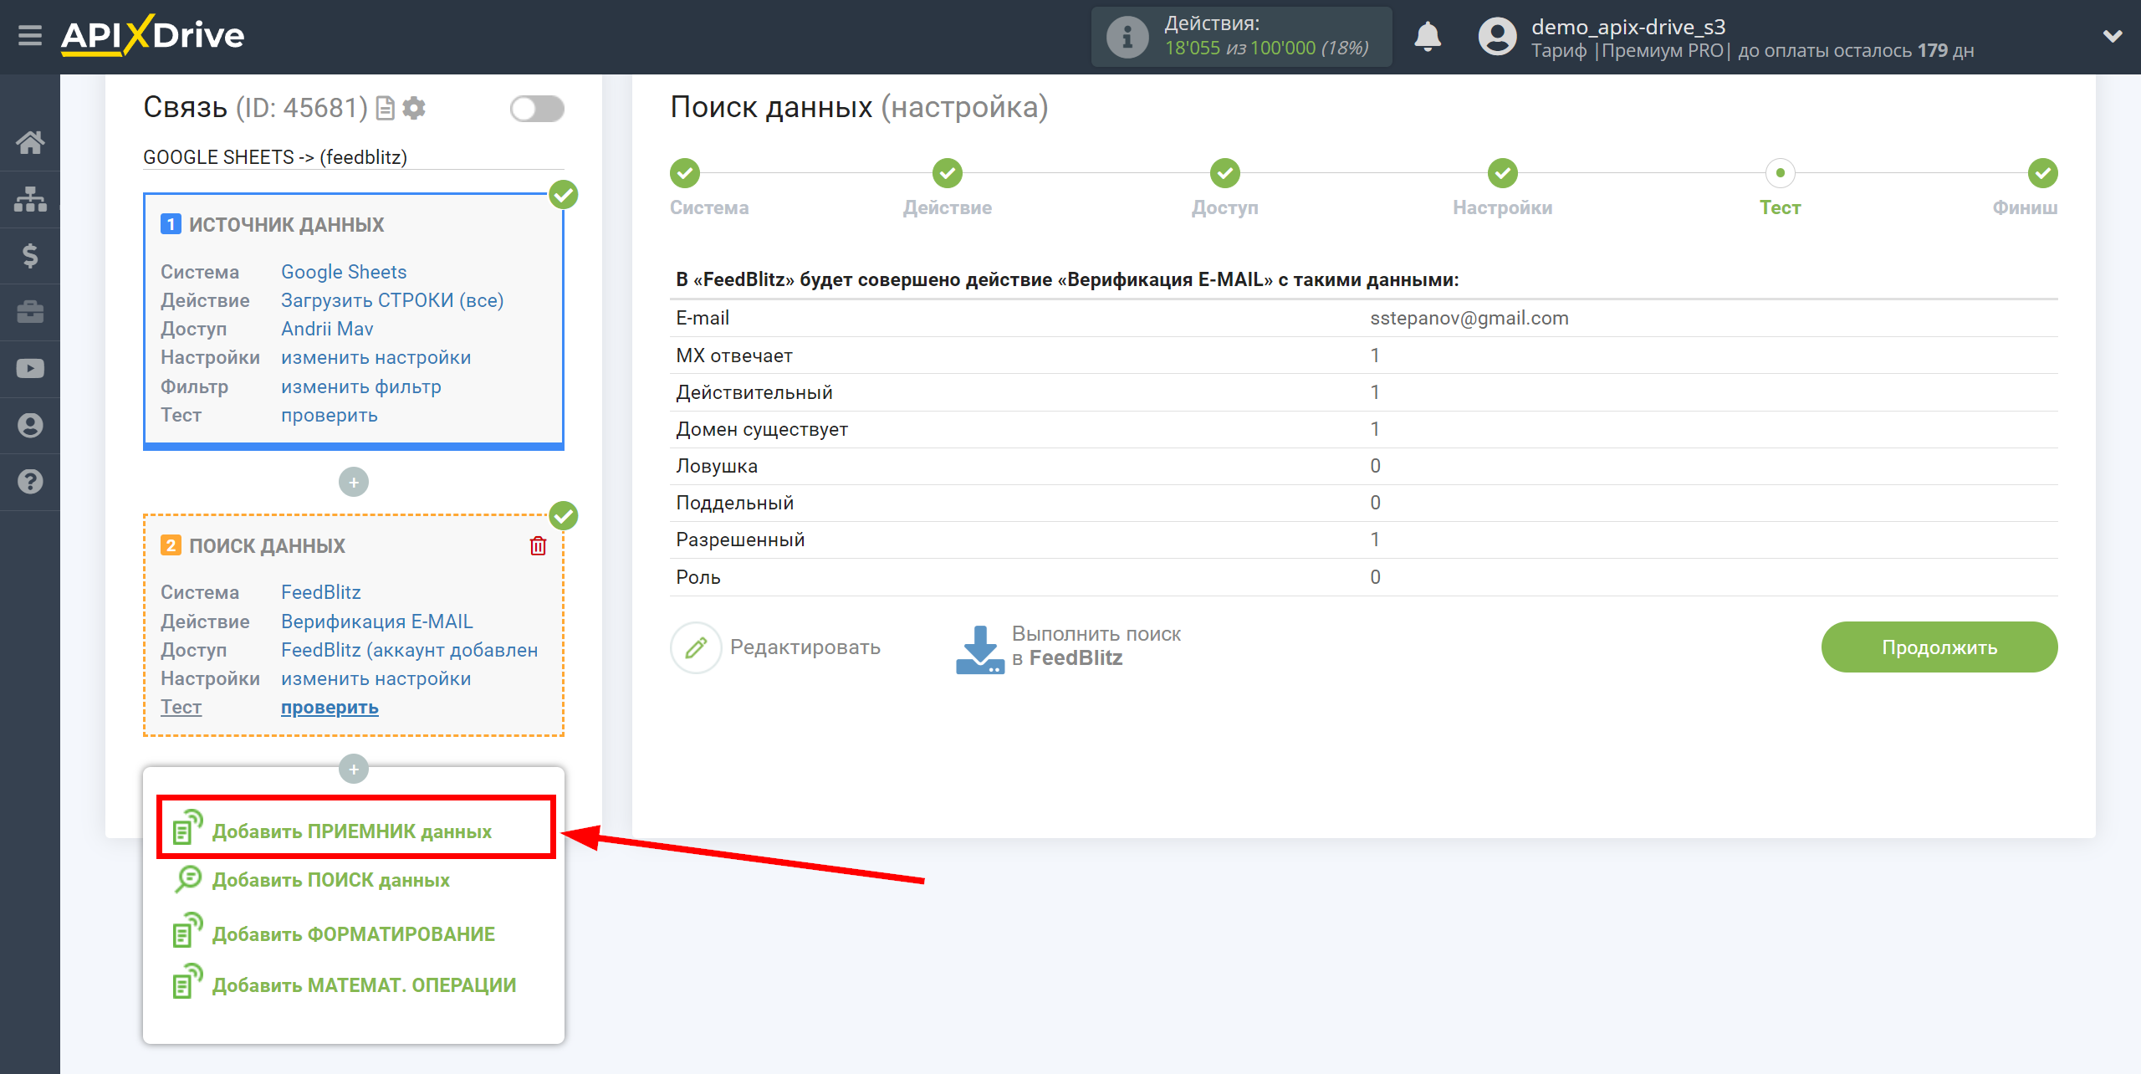This screenshot has width=2141, height=1074.
Task: Open connection settings gear icon
Action: pyautogui.click(x=414, y=109)
